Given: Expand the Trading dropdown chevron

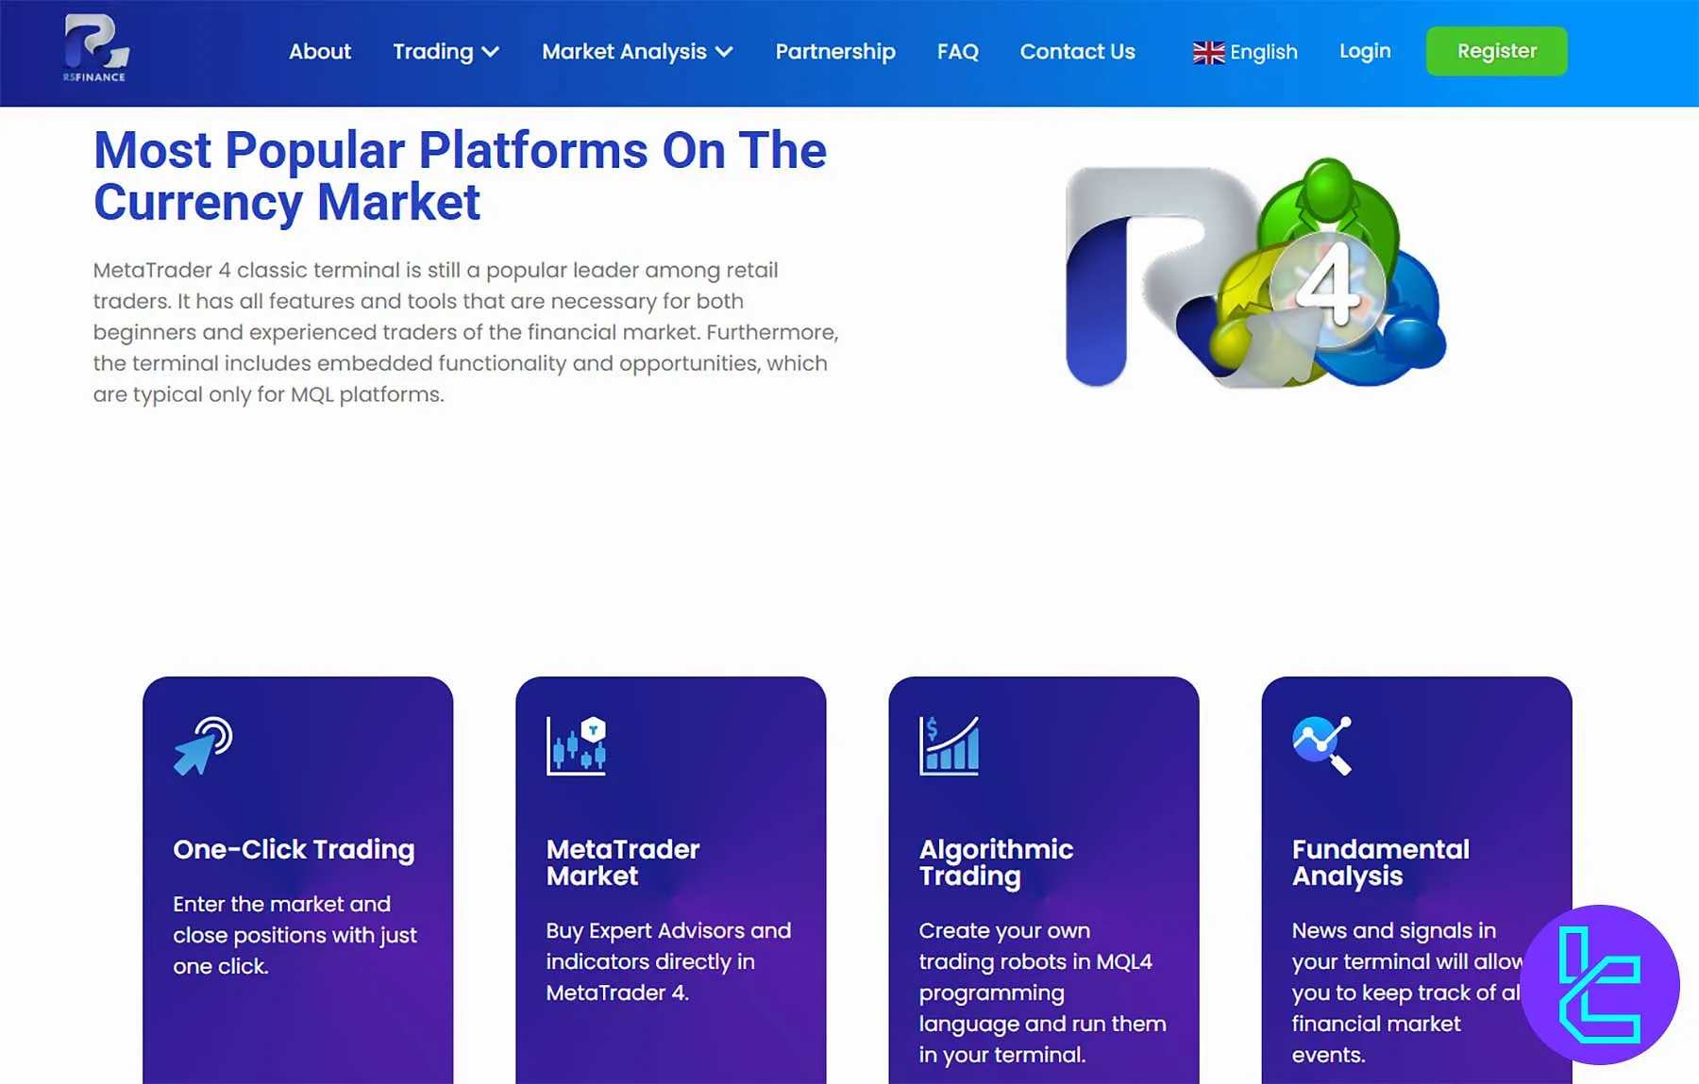Looking at the screenshot, I should tap(491, 52).
